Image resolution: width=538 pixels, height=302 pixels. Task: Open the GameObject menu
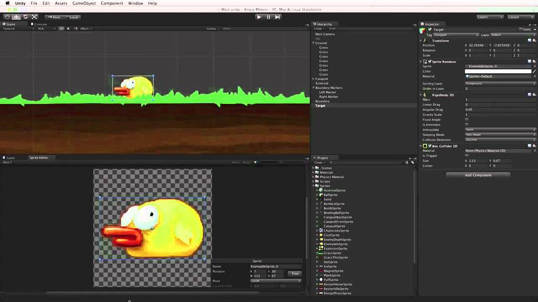(85, 3)
